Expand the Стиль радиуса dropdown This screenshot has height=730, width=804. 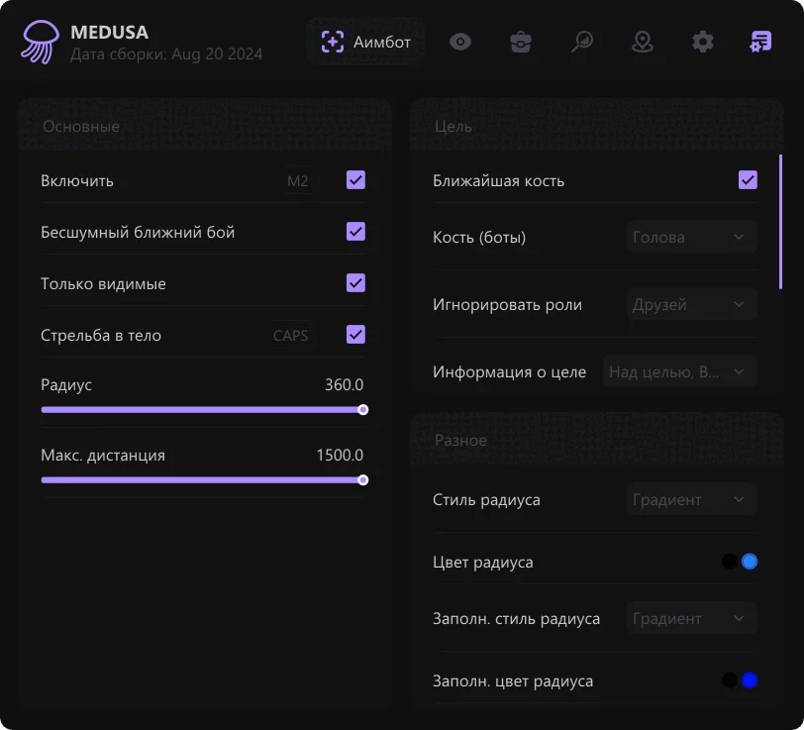tap(691, 499)
